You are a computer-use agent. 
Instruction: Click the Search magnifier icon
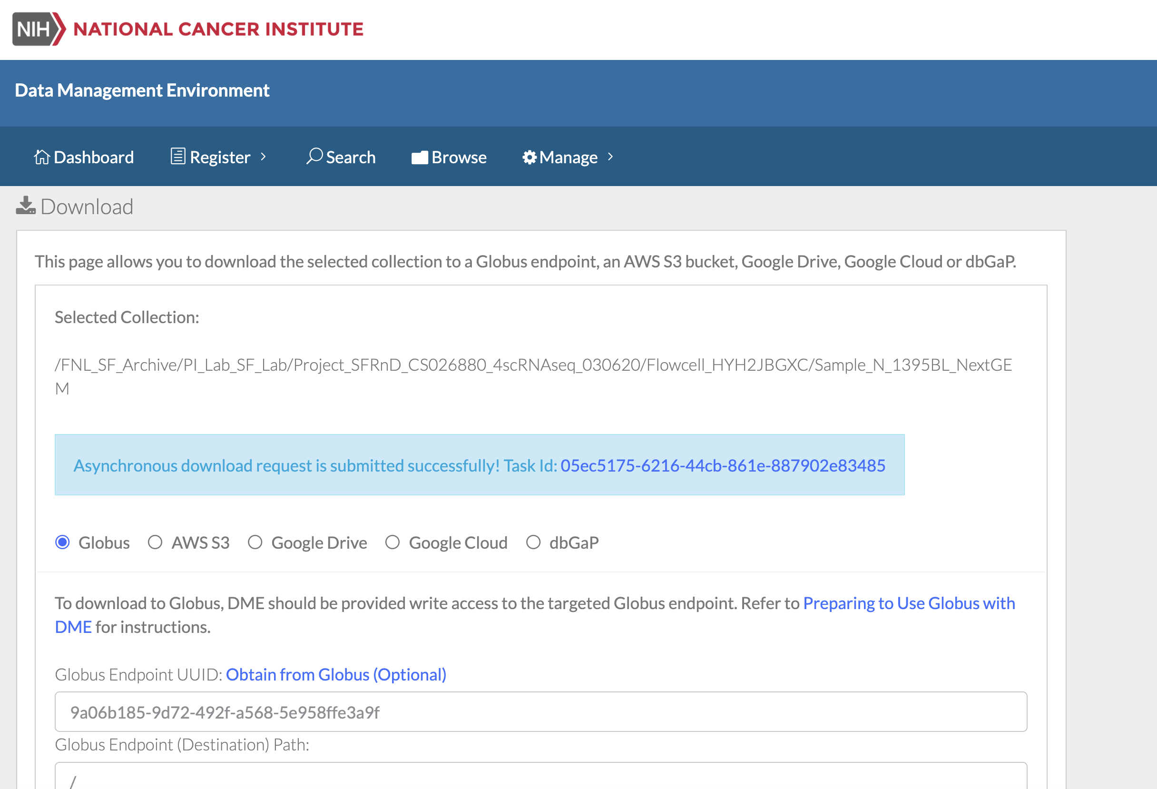tap(314, 157)
